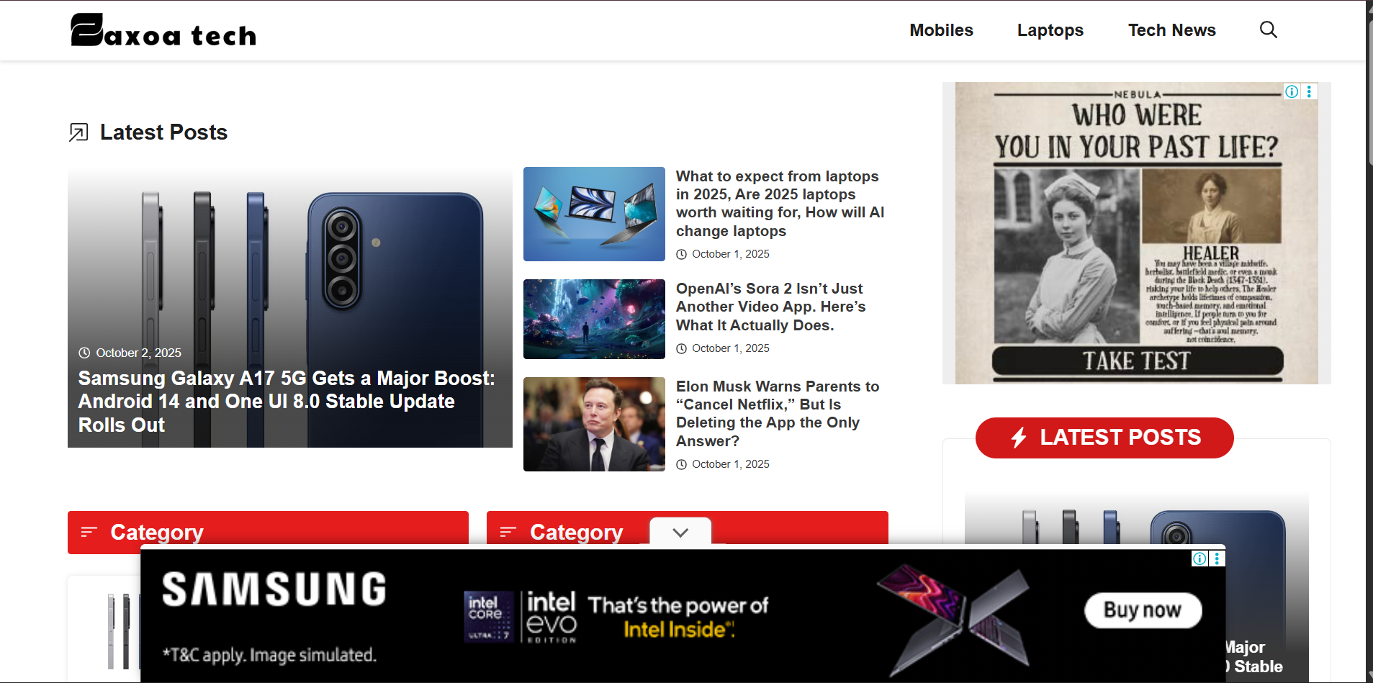Read the OpenAI Sora 2 article
This screenshot has height=683, width=1373.
pos(770,307)
